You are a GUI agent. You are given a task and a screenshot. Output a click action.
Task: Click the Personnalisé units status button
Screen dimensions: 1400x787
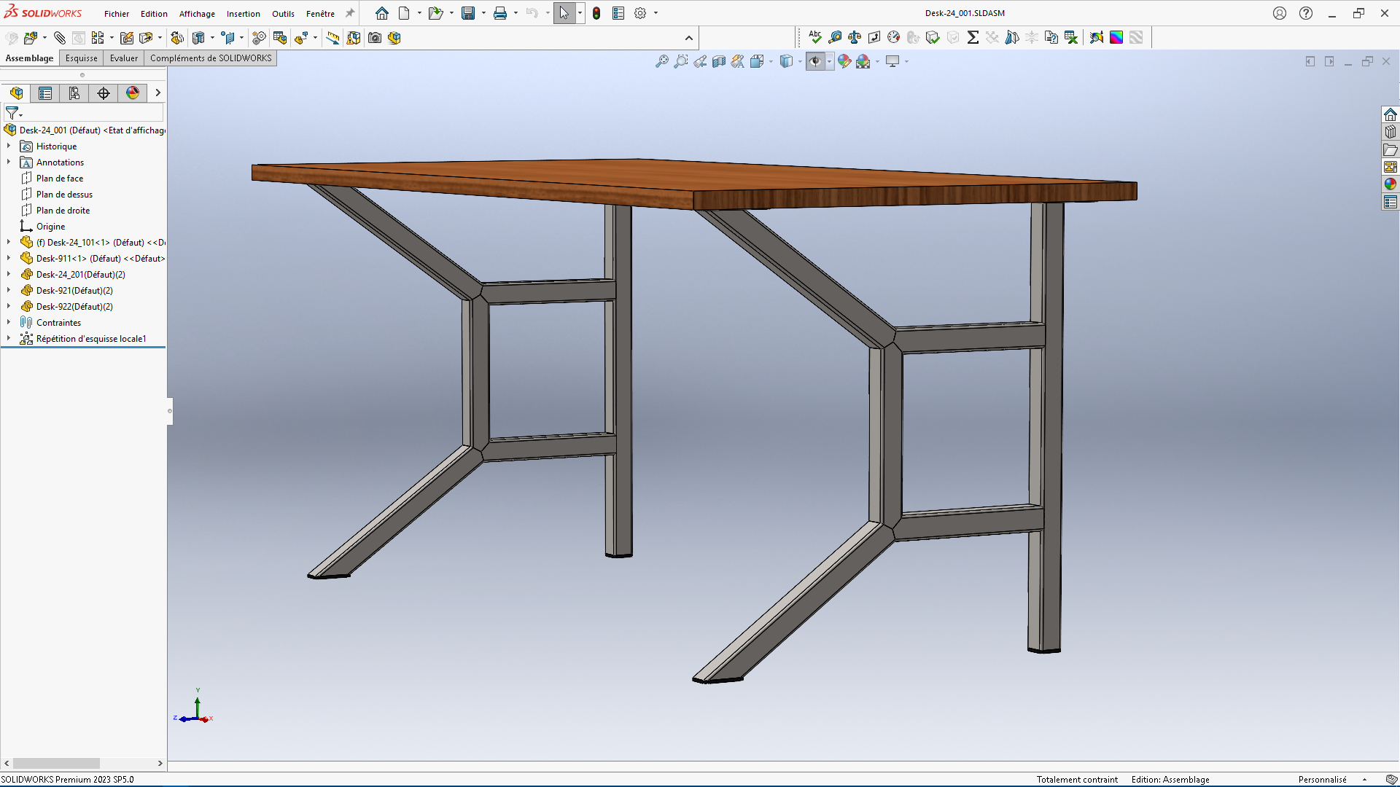[1322, 780]
